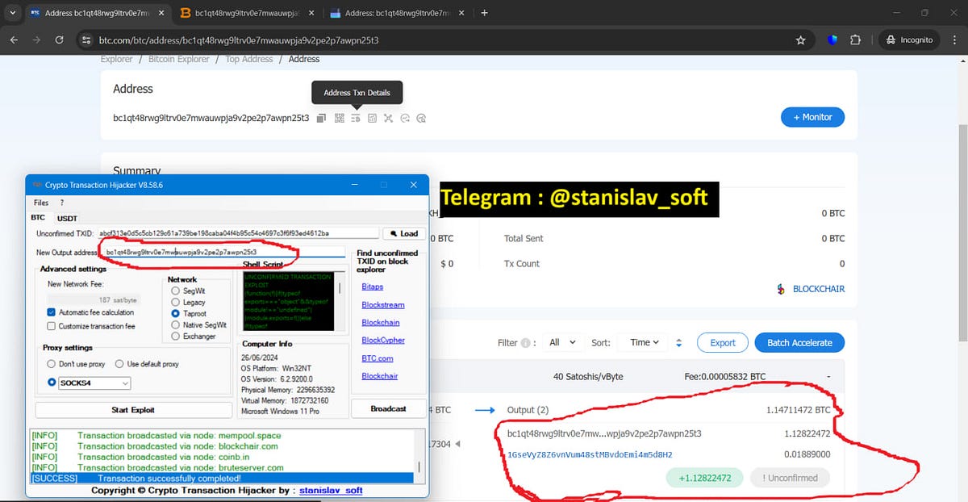This screenshot has height=502, width=968.
Task: Click the Blockchair icon beside the BLOCKCHAIR link
Action: [x=779, y=288]
